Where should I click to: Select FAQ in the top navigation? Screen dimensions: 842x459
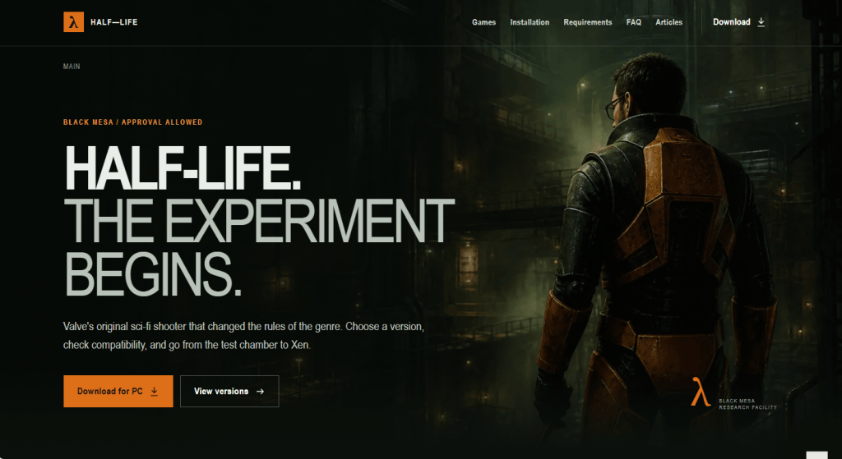coord(634,22)
